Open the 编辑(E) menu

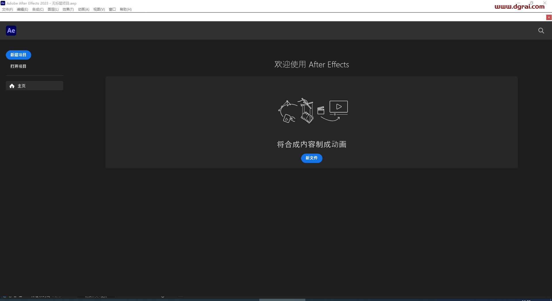tap(22, 9)
